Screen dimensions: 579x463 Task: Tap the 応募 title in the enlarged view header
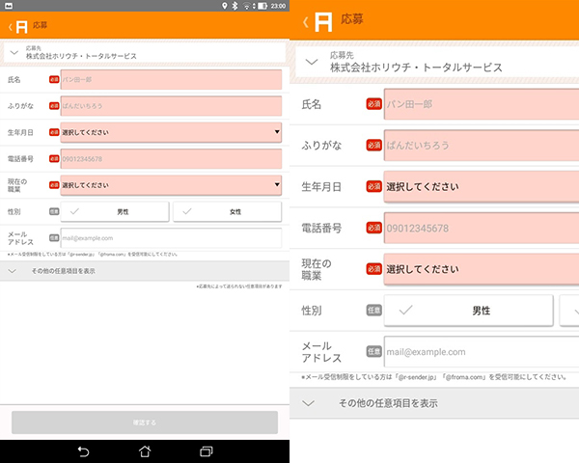coord(352,19)
